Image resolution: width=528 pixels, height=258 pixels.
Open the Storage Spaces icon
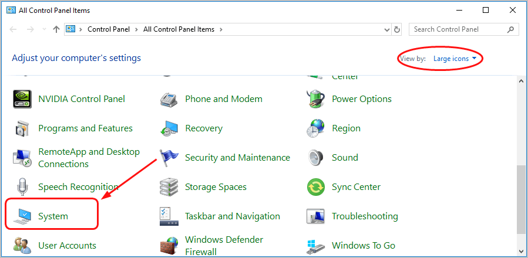click(x=169, y=187)
